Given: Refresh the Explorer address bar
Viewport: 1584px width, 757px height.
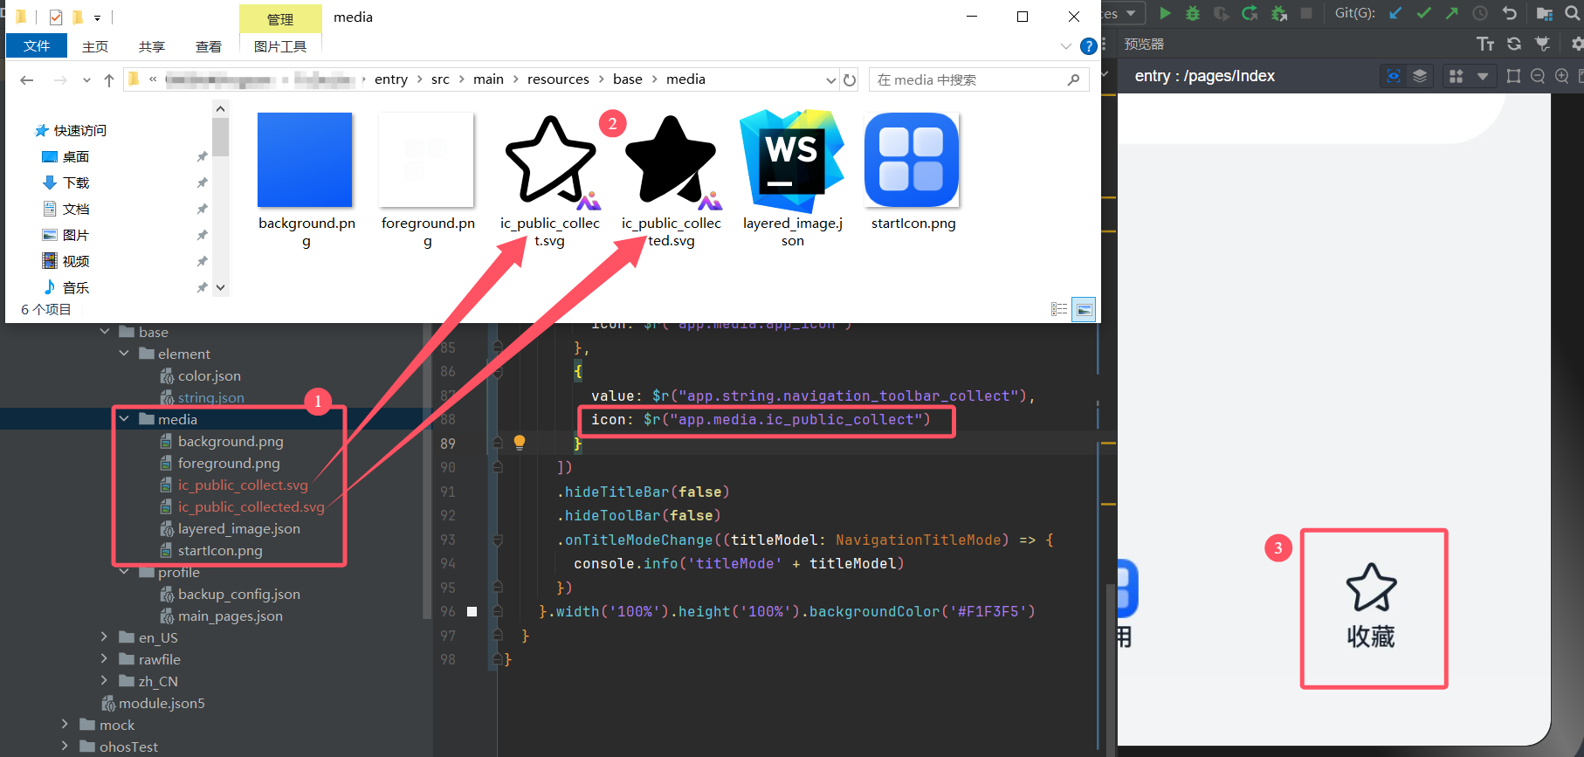Looking at the screenshot, I should point(850,79).
